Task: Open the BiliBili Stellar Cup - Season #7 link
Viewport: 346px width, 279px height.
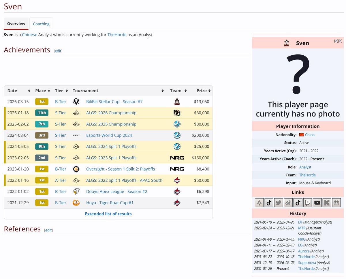Action: pyautogui.click(x=114, y=102)
